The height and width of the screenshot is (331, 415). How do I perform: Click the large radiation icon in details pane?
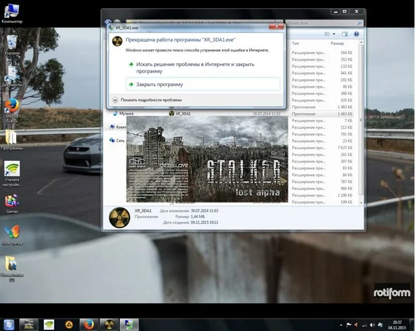pyautogui.click(x=119, y=218)
